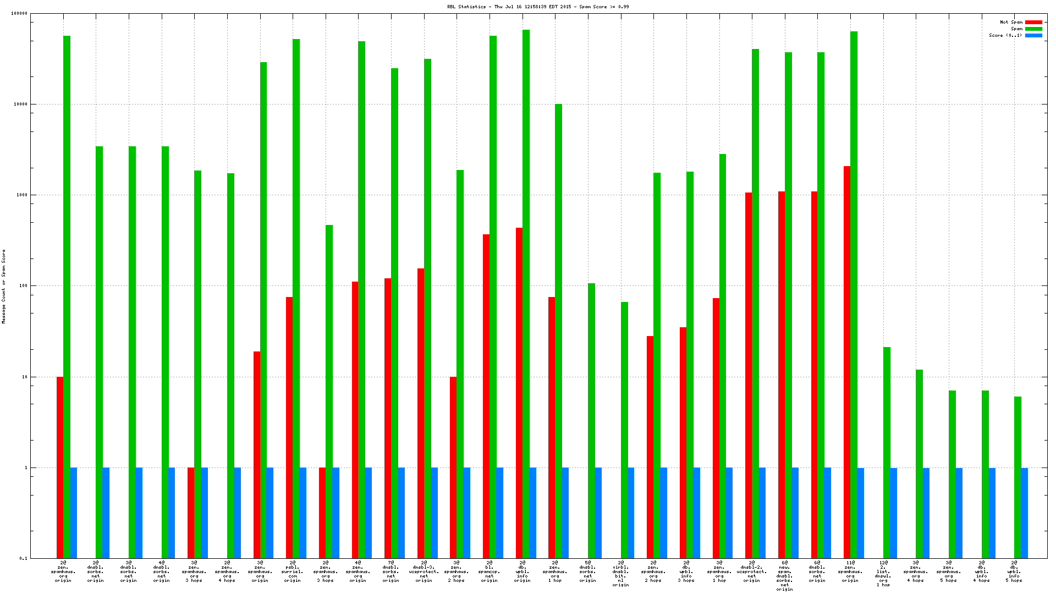Click the rightmost db.wpbl.info 5 hops label
The width and height of the screenshot is (1056, 594).
(x=1014, y=571)
